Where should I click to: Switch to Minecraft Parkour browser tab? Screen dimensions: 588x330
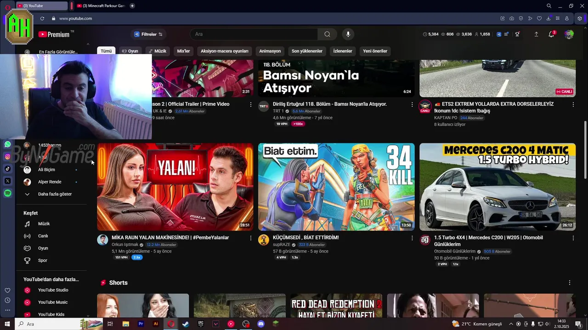[x=101, y=6]
